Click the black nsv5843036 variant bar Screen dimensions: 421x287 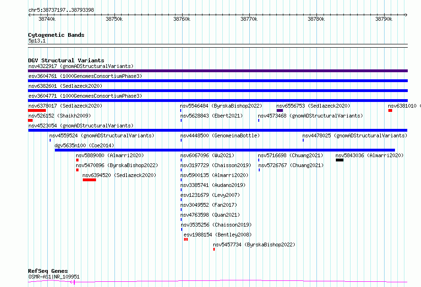(340, 160)
